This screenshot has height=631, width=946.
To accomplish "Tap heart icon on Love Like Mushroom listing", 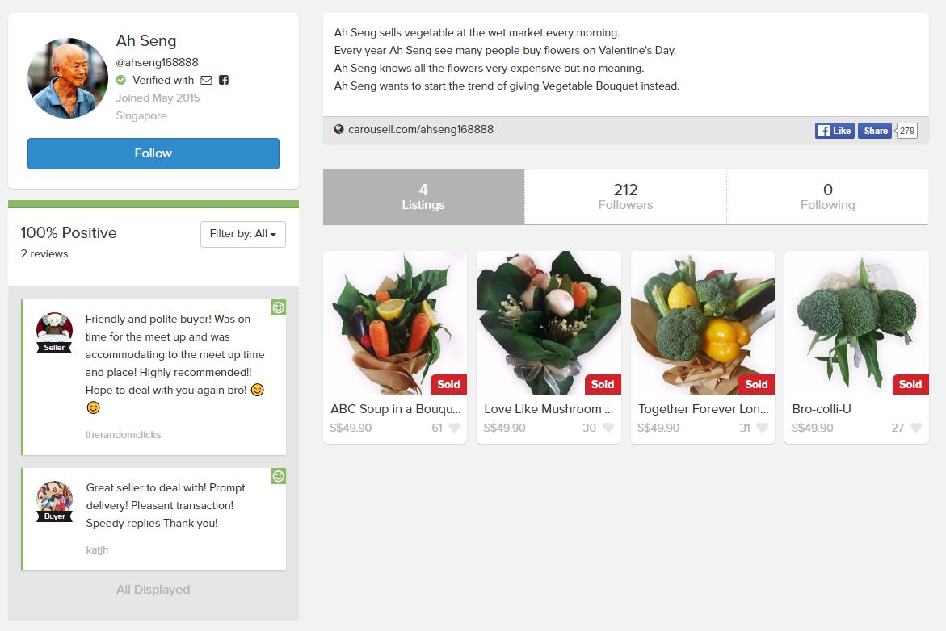I will 608,428.
